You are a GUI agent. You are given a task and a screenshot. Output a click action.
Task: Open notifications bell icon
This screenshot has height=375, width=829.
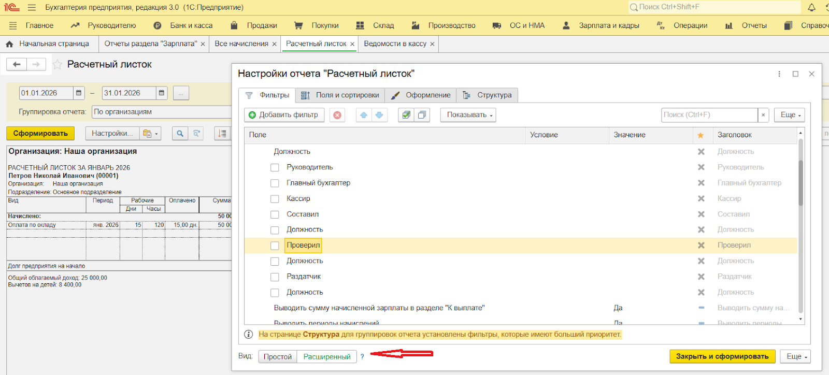coord(811,7)
